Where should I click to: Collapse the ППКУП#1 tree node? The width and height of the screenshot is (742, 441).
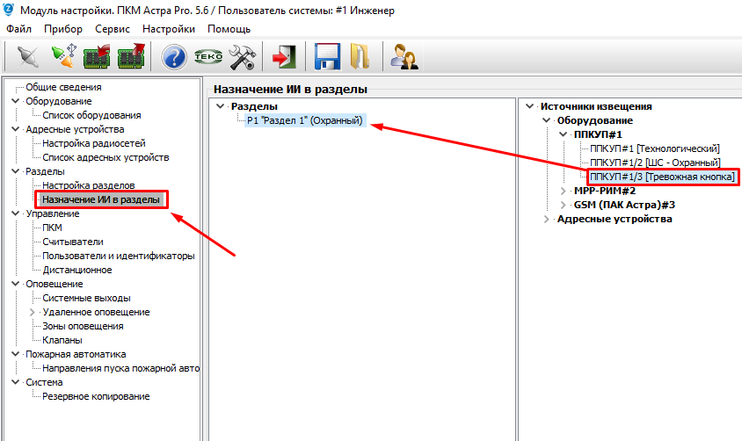tap(564, 134)
